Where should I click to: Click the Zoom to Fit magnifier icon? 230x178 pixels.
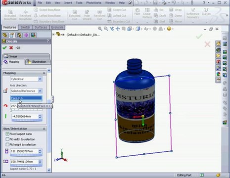[100, 29]
